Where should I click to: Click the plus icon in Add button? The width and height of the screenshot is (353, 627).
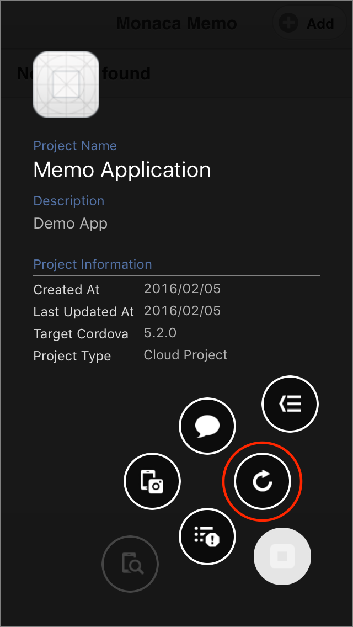[x=289, y=23]
